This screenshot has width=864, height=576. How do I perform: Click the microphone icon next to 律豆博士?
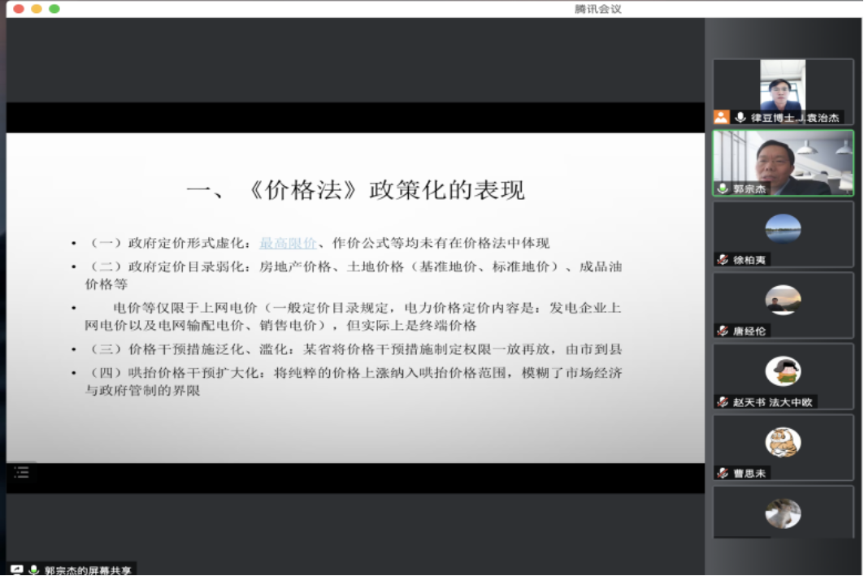click(x=740, y=117)
